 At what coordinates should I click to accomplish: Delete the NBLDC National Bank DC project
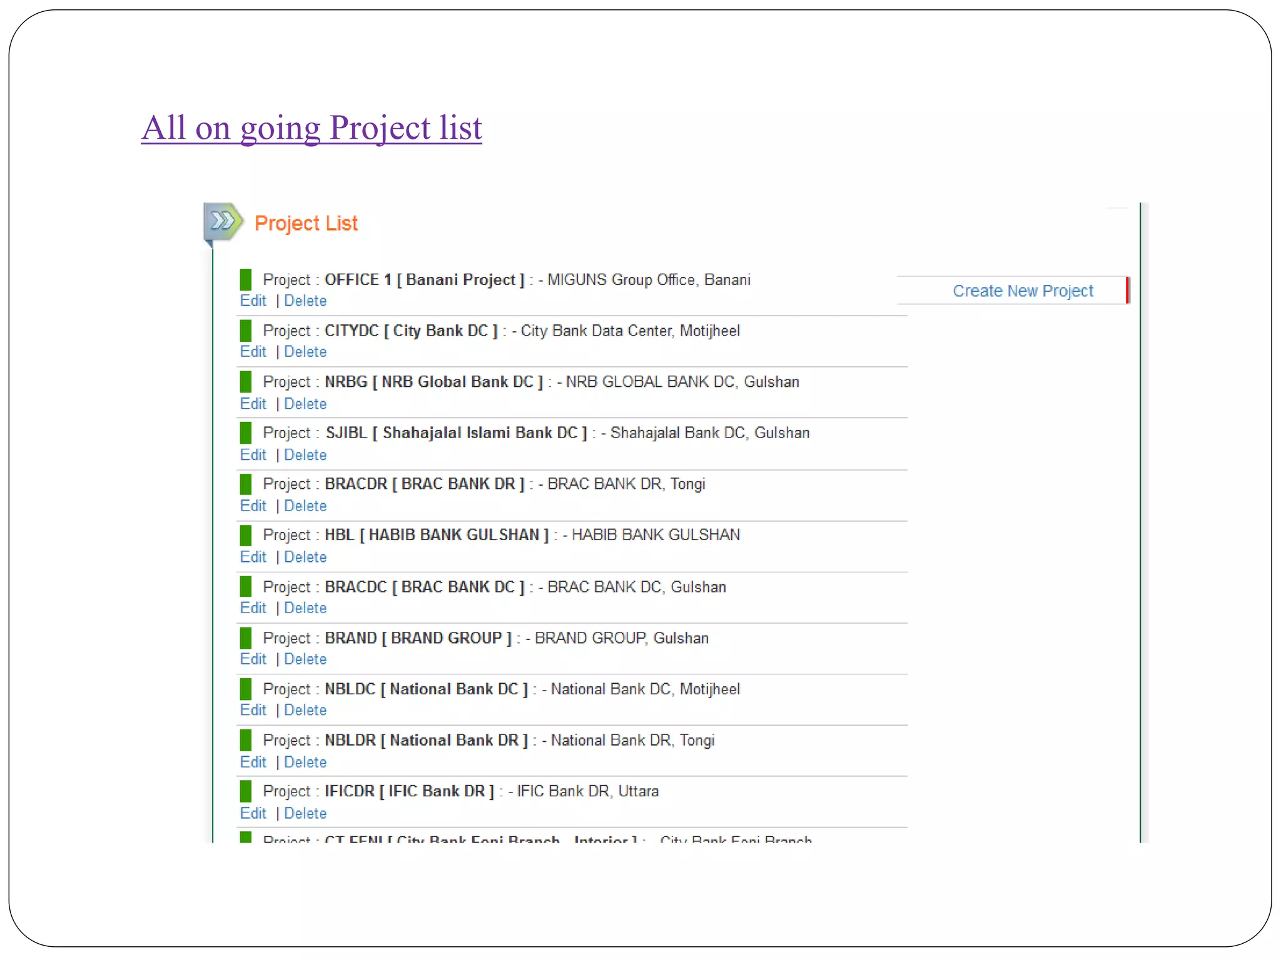[305, 710]
